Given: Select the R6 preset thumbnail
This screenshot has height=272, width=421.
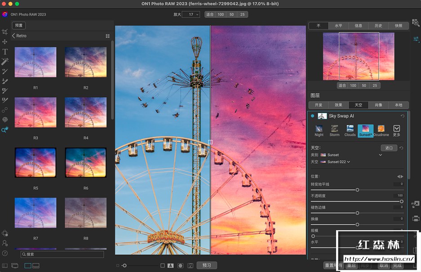Looking at the screenshot, I should point(85,163).
